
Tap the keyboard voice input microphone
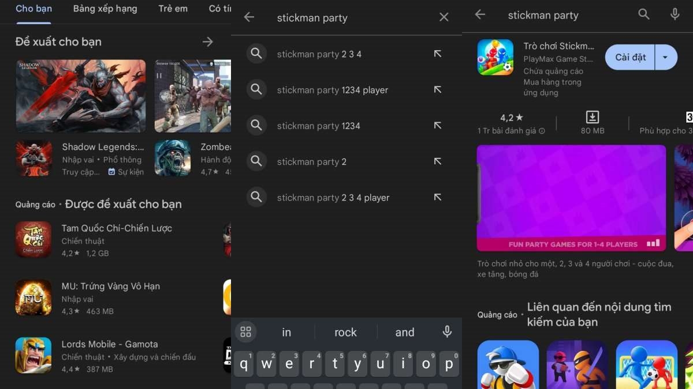(447, 331)
